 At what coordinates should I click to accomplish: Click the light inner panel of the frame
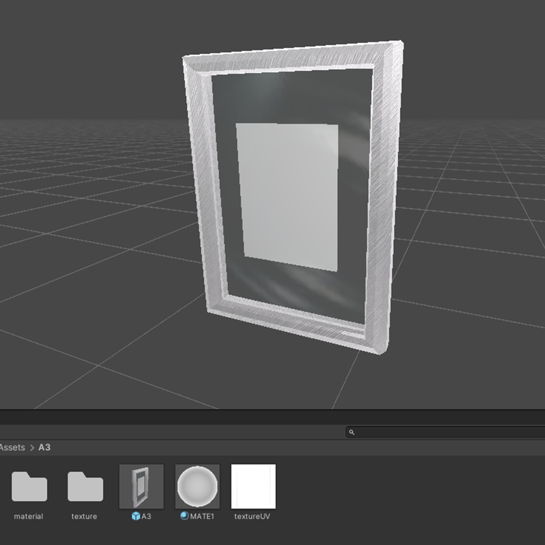[x=288, y=196]
